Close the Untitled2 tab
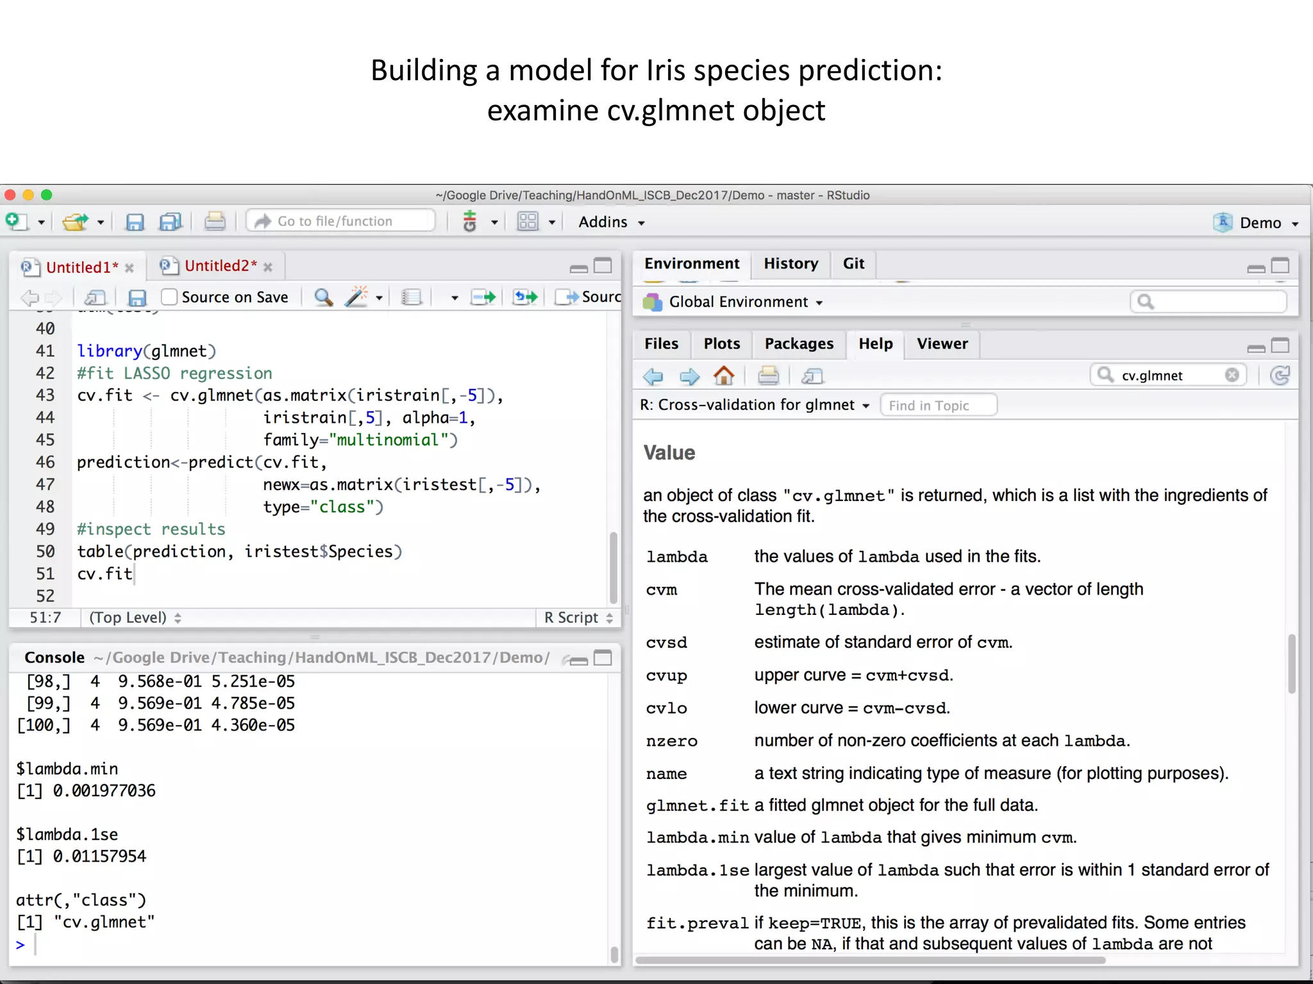 pos(268,267)
